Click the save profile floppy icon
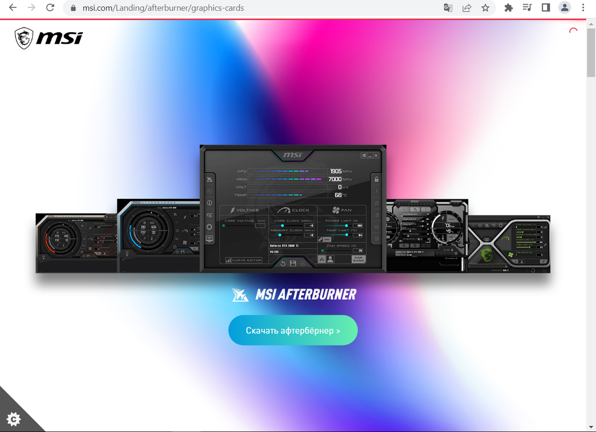 (x=293, y=264)
